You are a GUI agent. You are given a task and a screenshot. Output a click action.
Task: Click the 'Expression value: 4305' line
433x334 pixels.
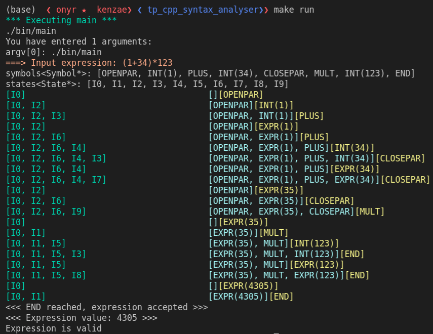(x=82, y=318)
